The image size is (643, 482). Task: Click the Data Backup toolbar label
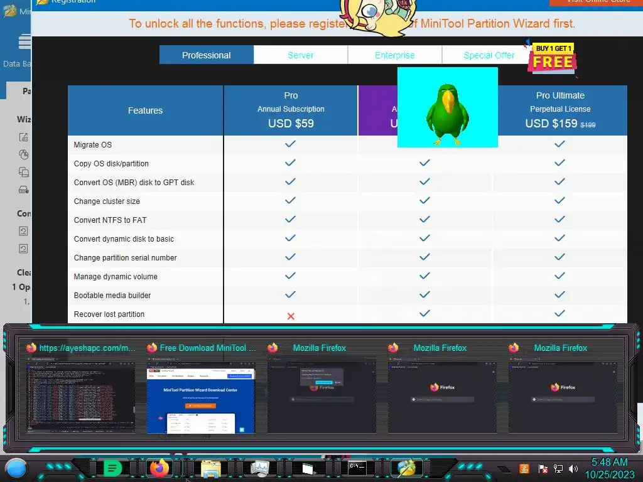16,63
